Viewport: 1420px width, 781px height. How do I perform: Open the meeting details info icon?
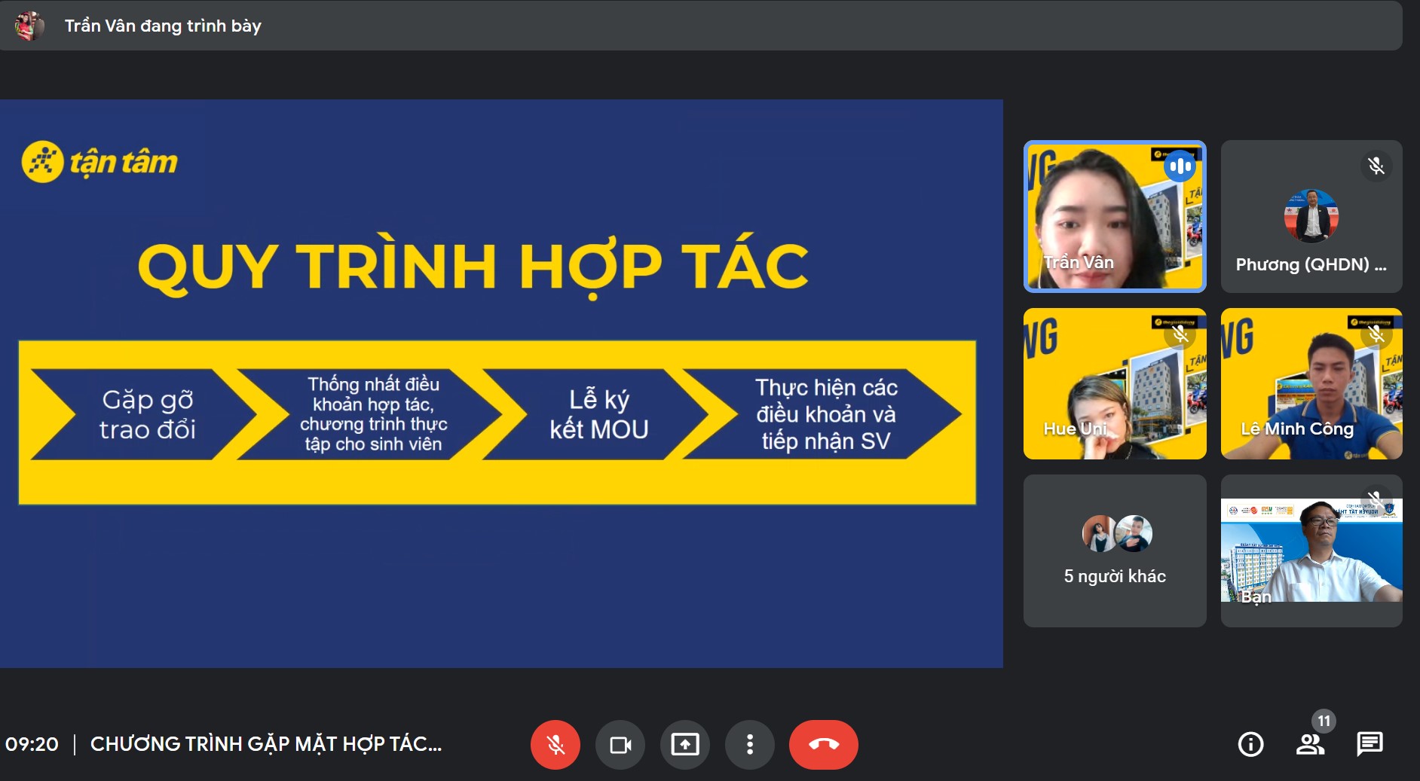(x=1250, y=745)
